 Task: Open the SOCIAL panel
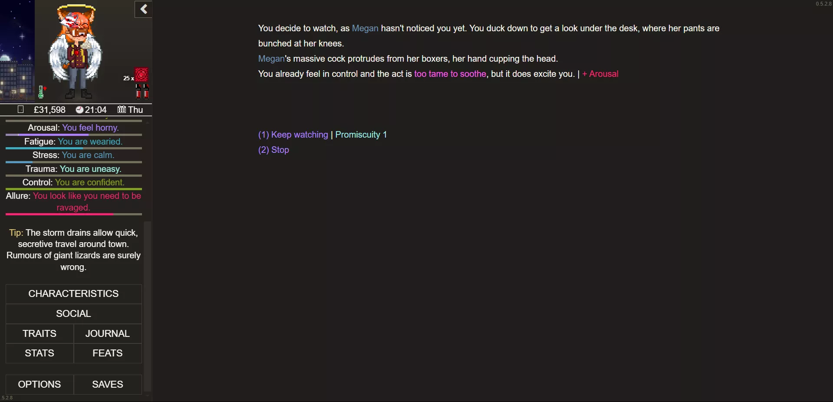coord(73,314)
